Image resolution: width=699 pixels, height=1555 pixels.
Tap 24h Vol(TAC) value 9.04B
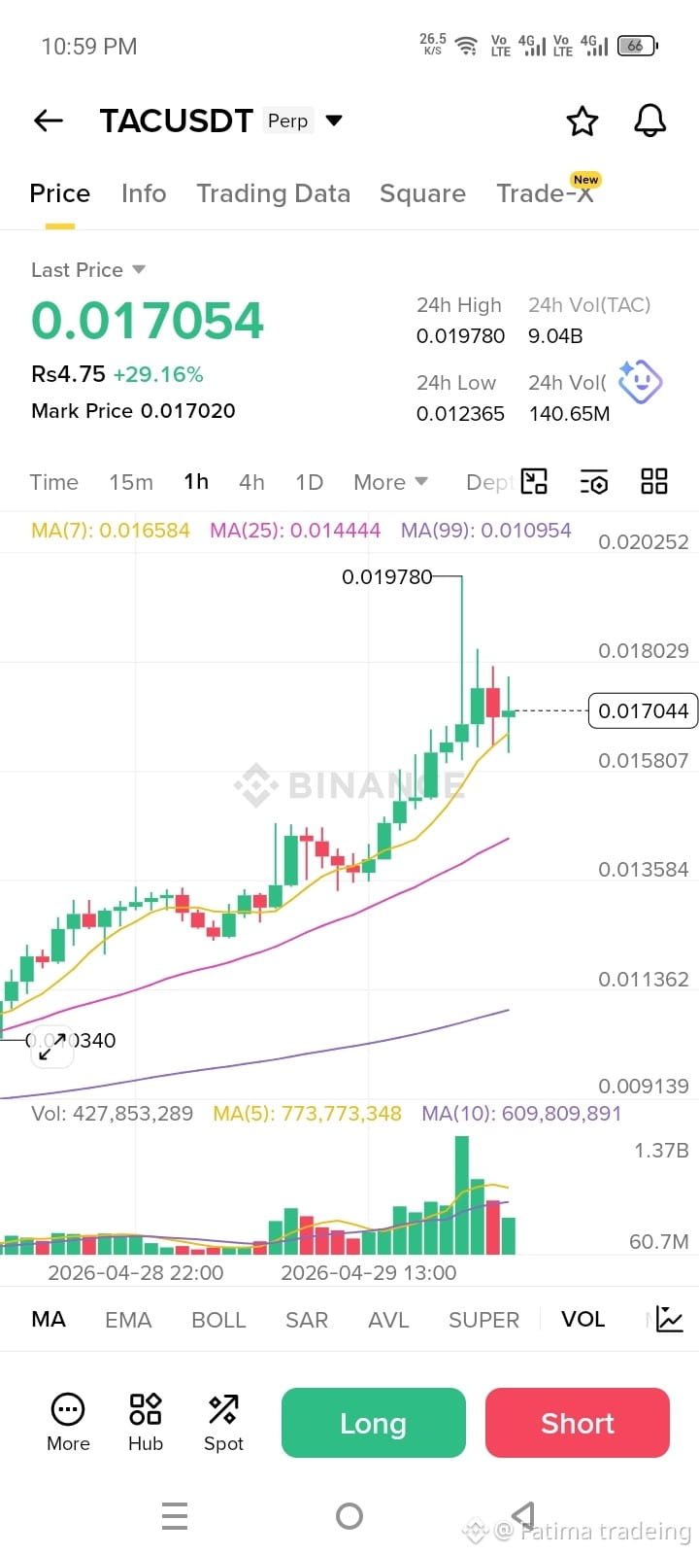click(x=555, y=336)
